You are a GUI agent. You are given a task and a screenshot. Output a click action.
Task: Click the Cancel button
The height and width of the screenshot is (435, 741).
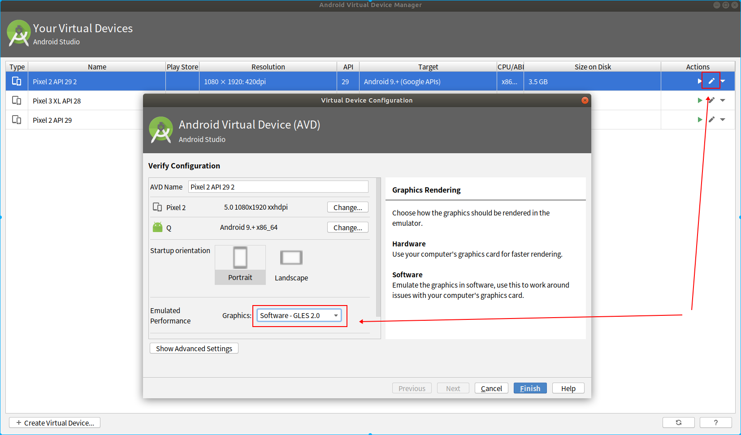(491, 388)
